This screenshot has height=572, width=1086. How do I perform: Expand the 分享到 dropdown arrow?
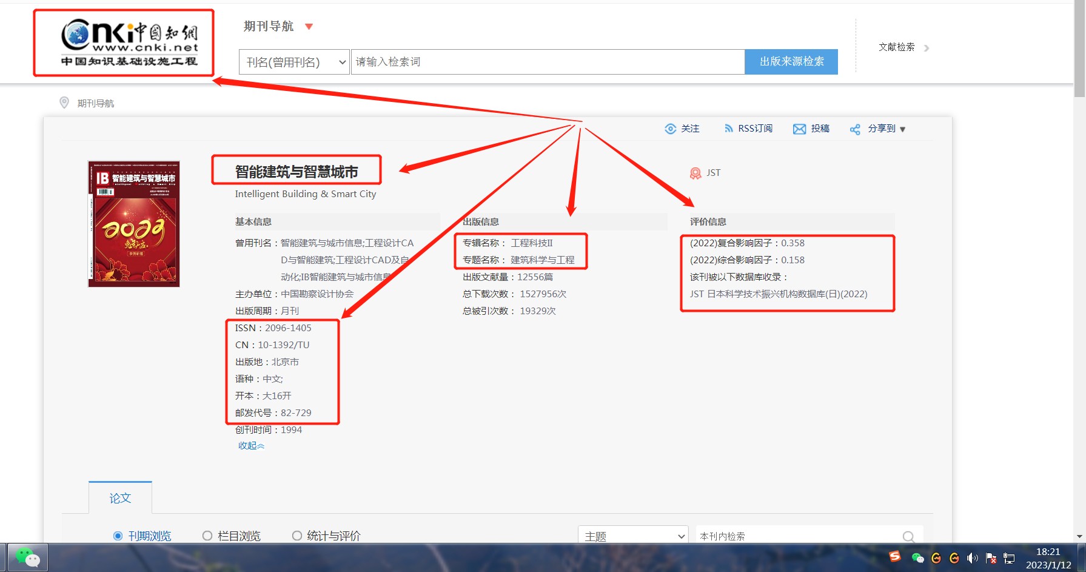pyautogui.click(x=902, y=129)
